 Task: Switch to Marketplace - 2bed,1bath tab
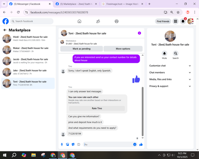pyautogui.click(x=76, y=4)
